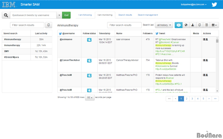The image size is (223, 139).
Task: Click the globe icon in table toolbar
Action: tap(186, 25)
